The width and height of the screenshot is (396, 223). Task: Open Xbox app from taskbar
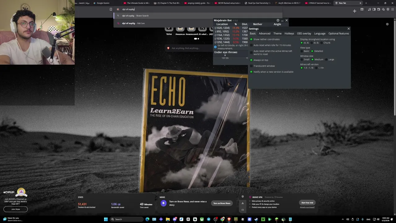coord(202,219)
